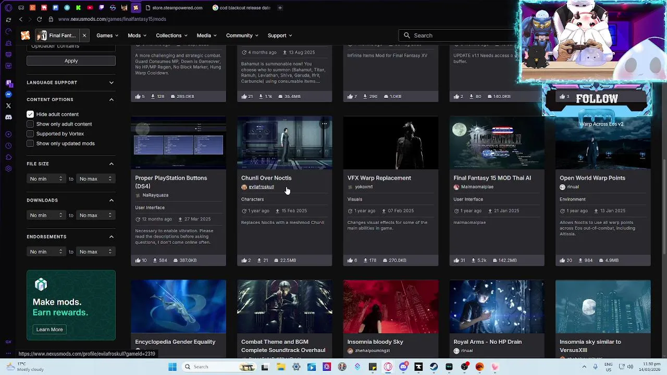Click the Kick pinned tab icon
The height and width of the screenshot is (375, 667).
pos(78,8)
